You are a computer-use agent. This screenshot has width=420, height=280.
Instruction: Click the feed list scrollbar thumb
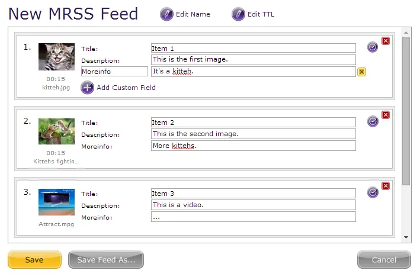click(x=406, y=111)
